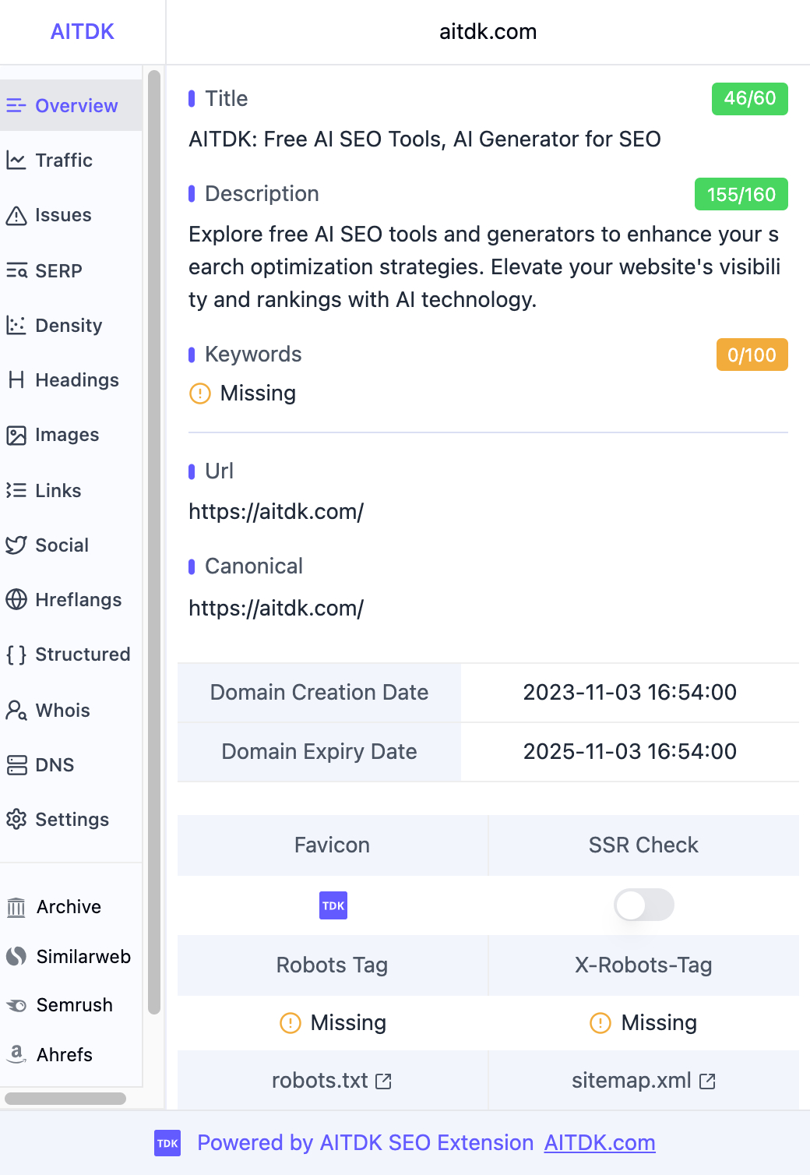Click the external link icon beside robots.txt

pyautogui.click(x=383, y=1081)
